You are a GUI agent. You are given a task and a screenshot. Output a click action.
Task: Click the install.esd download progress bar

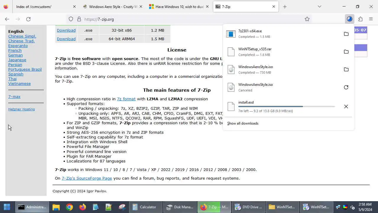286,106
